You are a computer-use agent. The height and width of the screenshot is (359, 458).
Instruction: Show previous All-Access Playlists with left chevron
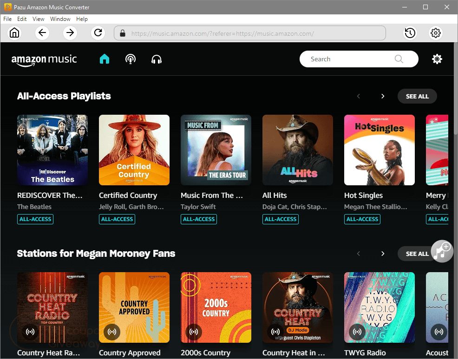359,96
